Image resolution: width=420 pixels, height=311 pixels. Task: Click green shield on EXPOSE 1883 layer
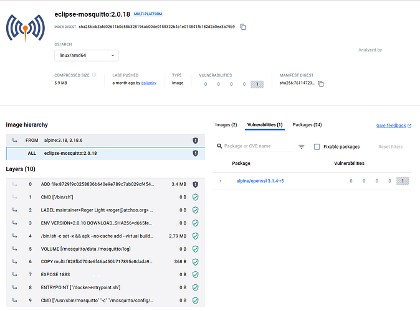coord(195,274)
